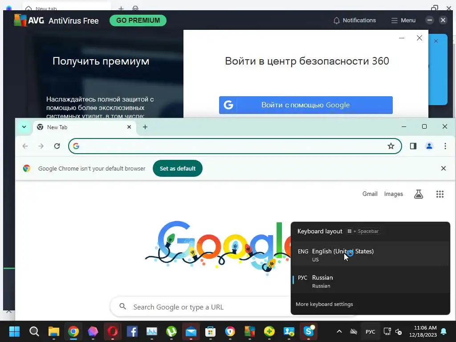Click the AVG AntiVirus Free logo

click(x=56, y=20)
